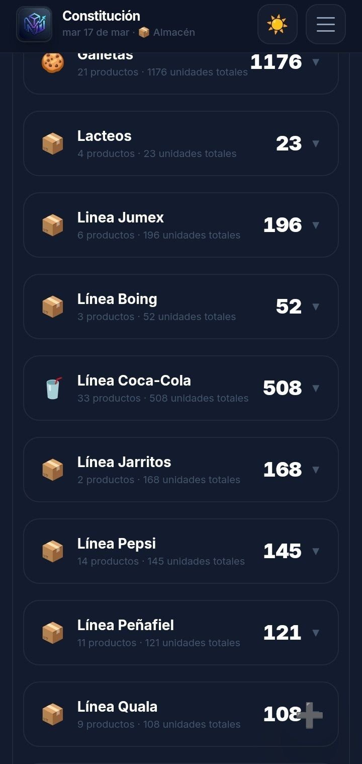Viewport: 362px width, 764px height.
Task: Expand the Línea Peñafiel arrow
Action: [x=316, y=633]
